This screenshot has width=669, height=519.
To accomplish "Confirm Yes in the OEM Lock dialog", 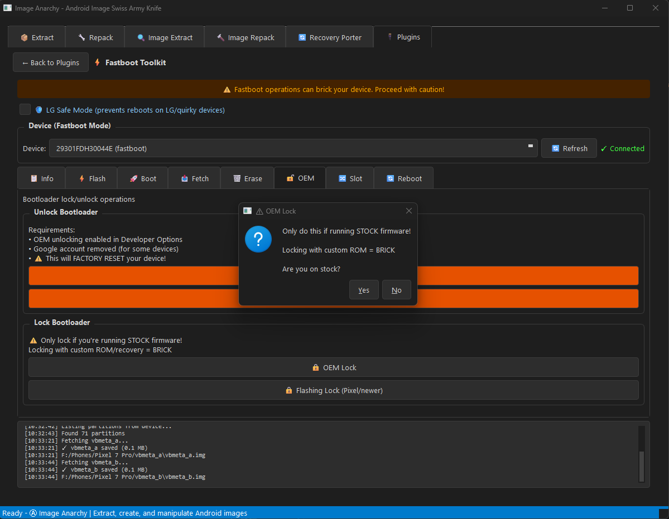I will click(364, 290).
